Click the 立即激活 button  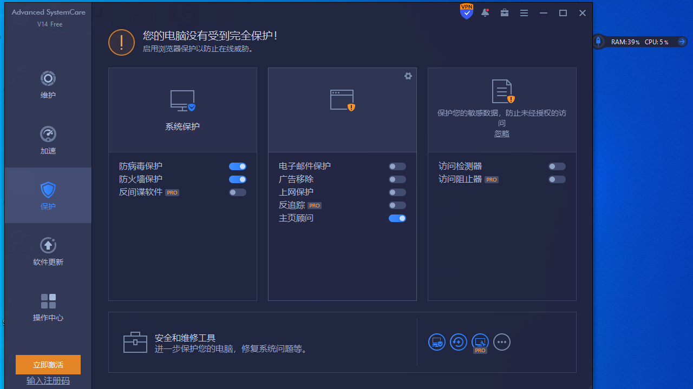click(48, 365)
